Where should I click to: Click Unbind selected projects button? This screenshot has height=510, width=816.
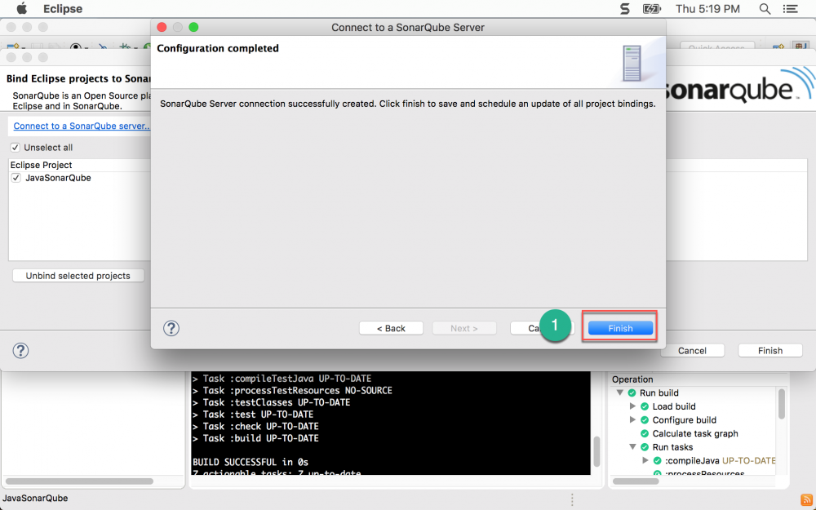[x=78, y=275]
